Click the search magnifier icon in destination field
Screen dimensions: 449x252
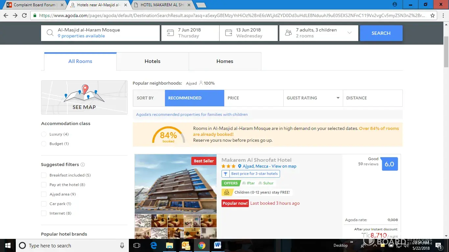click(x=50, y=33)
